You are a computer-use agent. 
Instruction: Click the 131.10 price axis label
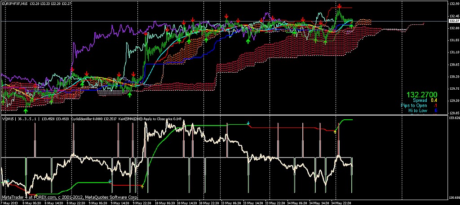point(454,52)
